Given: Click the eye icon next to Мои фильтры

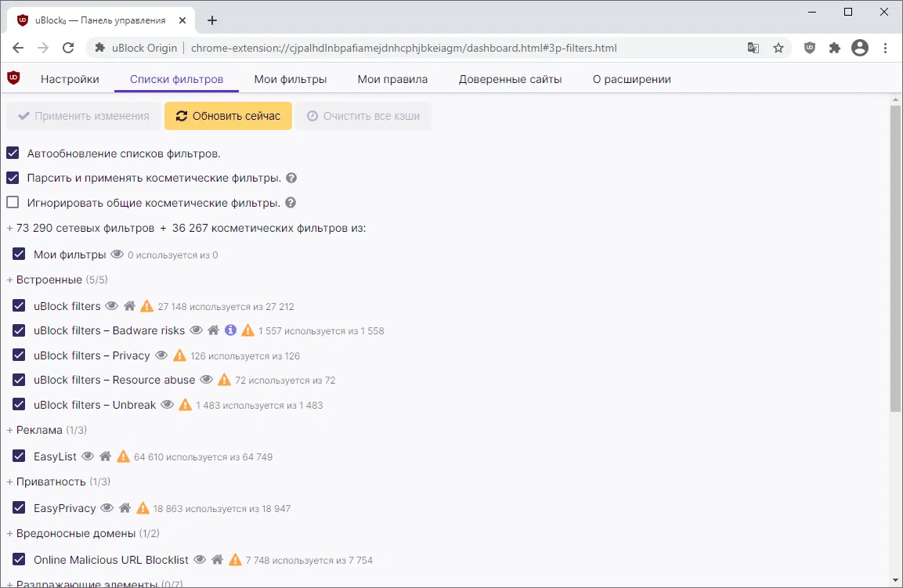Looking at the screenshot, I should [117, 254].
